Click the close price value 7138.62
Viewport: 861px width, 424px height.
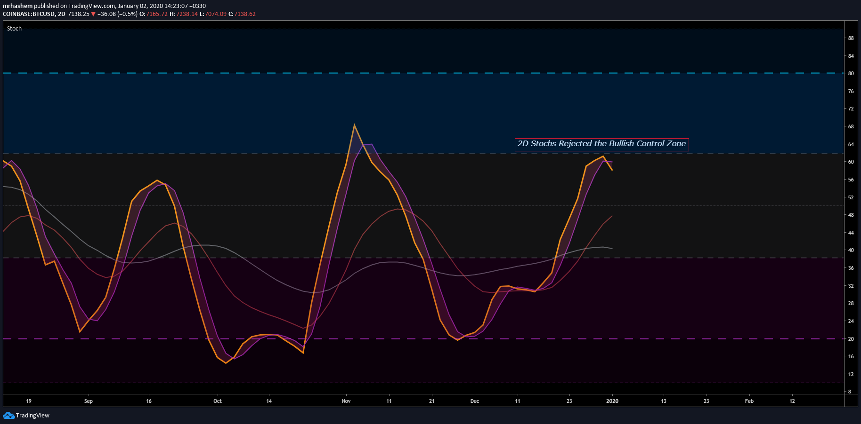pyautogui.click(x=245, y=14)
